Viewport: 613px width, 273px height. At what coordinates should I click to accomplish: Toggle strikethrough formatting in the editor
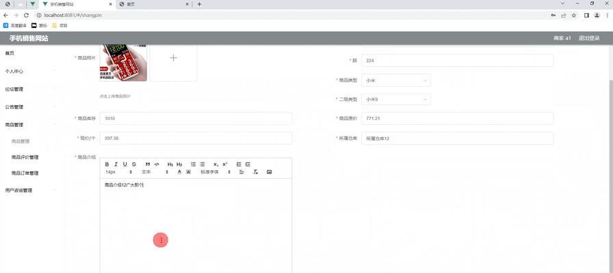coord(134,164)
